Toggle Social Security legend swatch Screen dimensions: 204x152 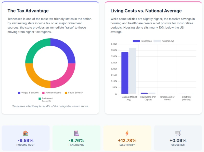point(66,93)
